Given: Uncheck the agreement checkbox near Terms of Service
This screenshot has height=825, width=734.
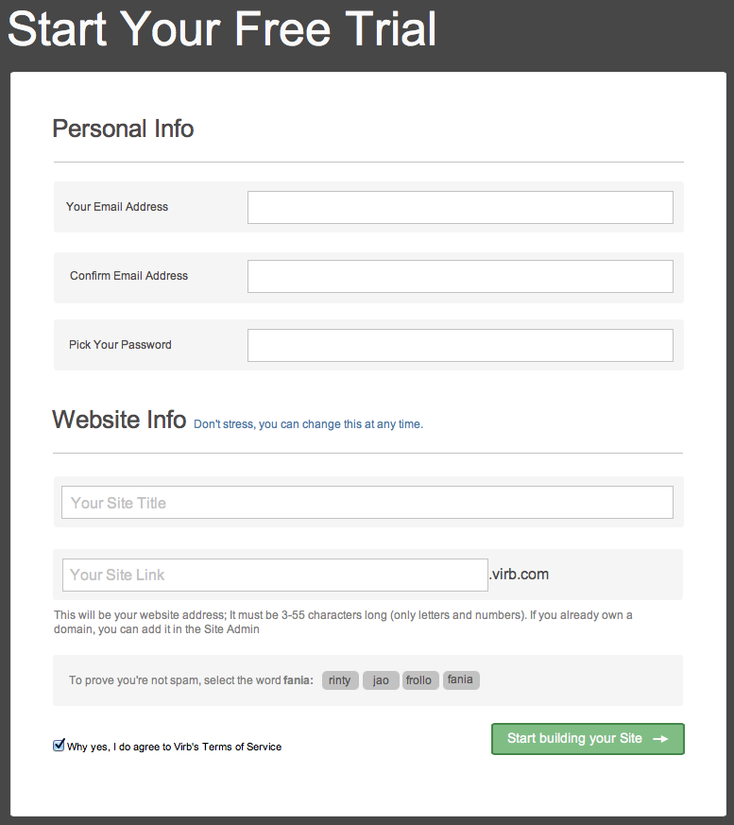Looking at the screenshot, I should coord(59,746).
